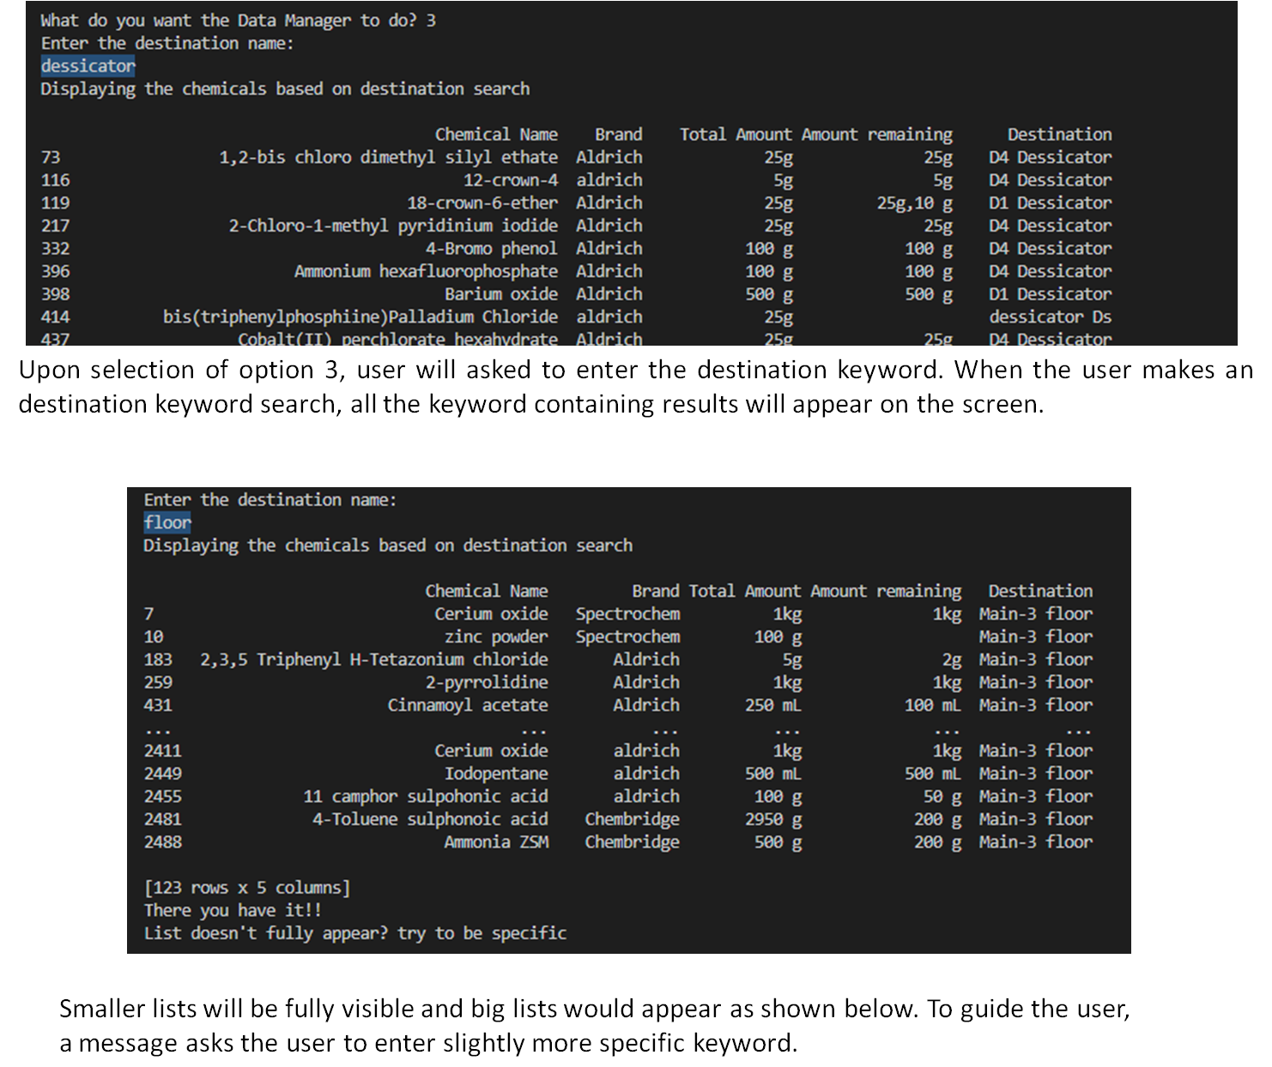Click 'Chembridge' brand in Ammonia ZSM row
1272x1067 pixels.
pos(632,842)
